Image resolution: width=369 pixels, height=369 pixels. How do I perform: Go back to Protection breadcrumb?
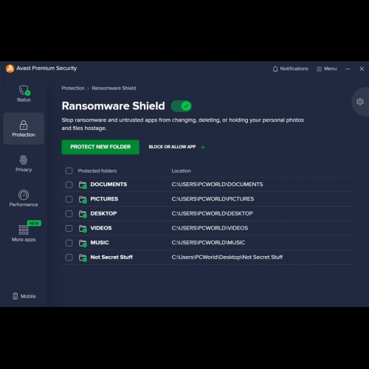73,88
